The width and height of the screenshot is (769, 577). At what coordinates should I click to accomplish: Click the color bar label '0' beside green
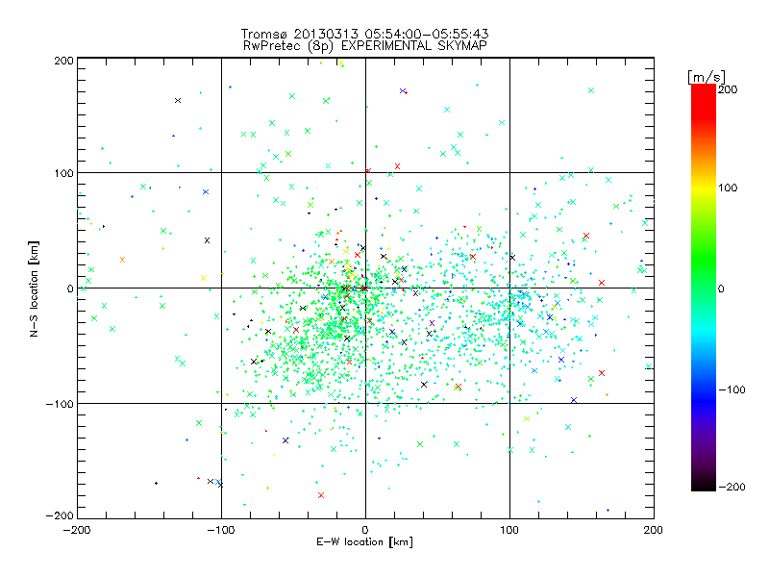[x=721, y=288]
